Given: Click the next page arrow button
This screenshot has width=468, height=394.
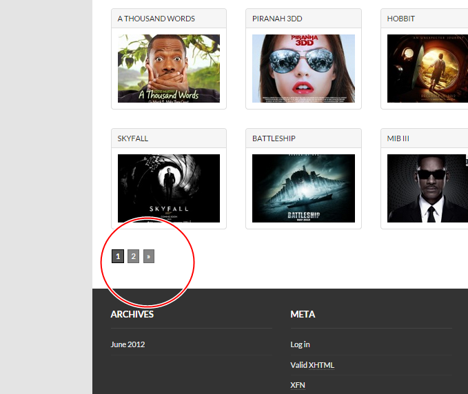Looking at the screenshot, I should pos(149,256).
